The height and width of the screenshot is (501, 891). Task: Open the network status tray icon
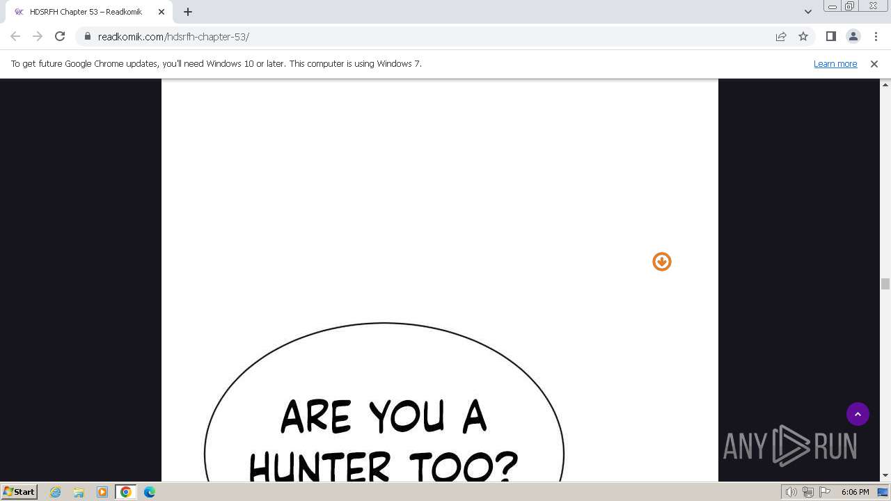(808, 492)
